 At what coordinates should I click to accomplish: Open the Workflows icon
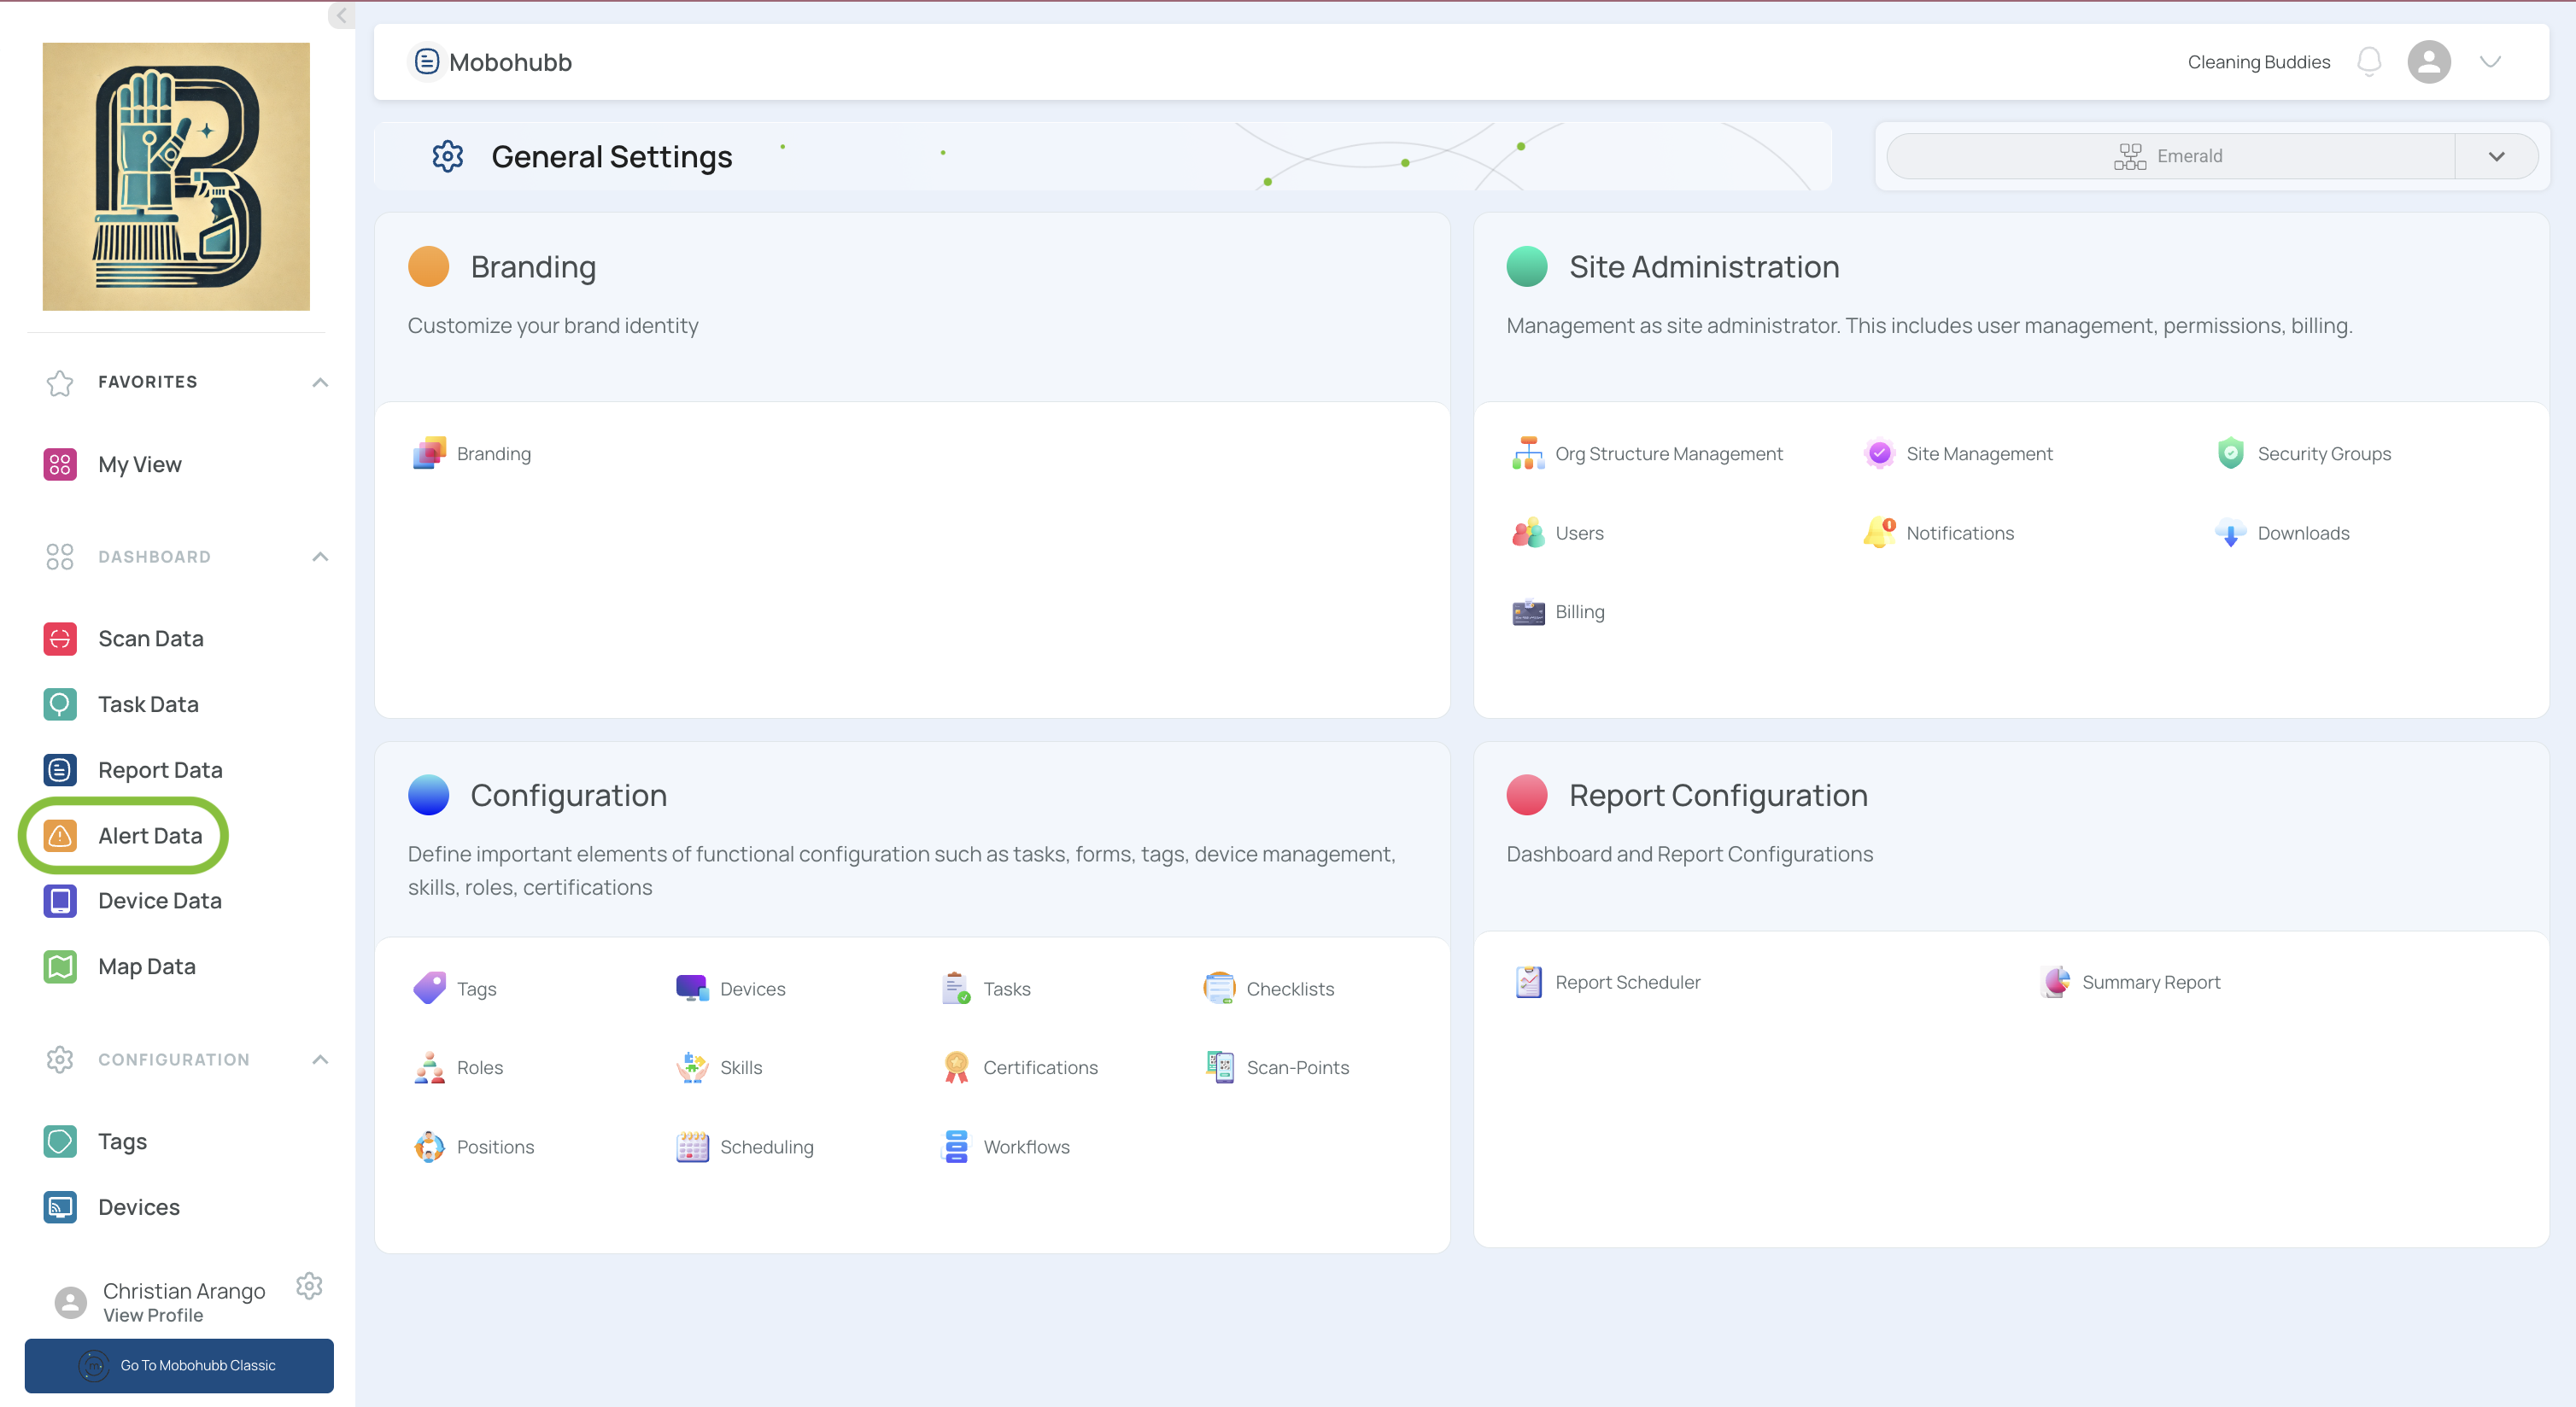956,1147
